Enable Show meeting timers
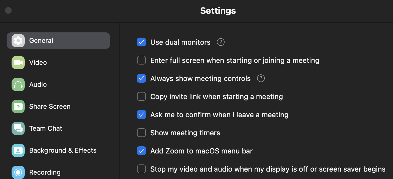Screen dimensions: 393x179 (141, 133)
